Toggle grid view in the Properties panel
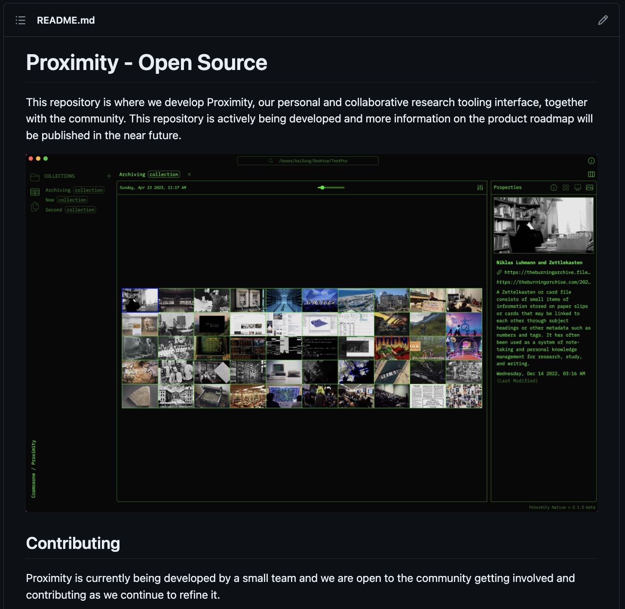 pos(566,188)
